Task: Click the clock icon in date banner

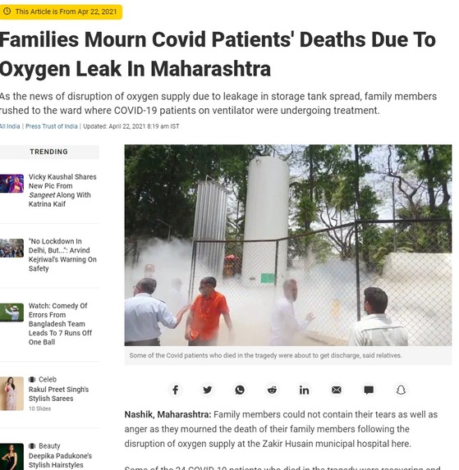Action: [x=7, y=11]
